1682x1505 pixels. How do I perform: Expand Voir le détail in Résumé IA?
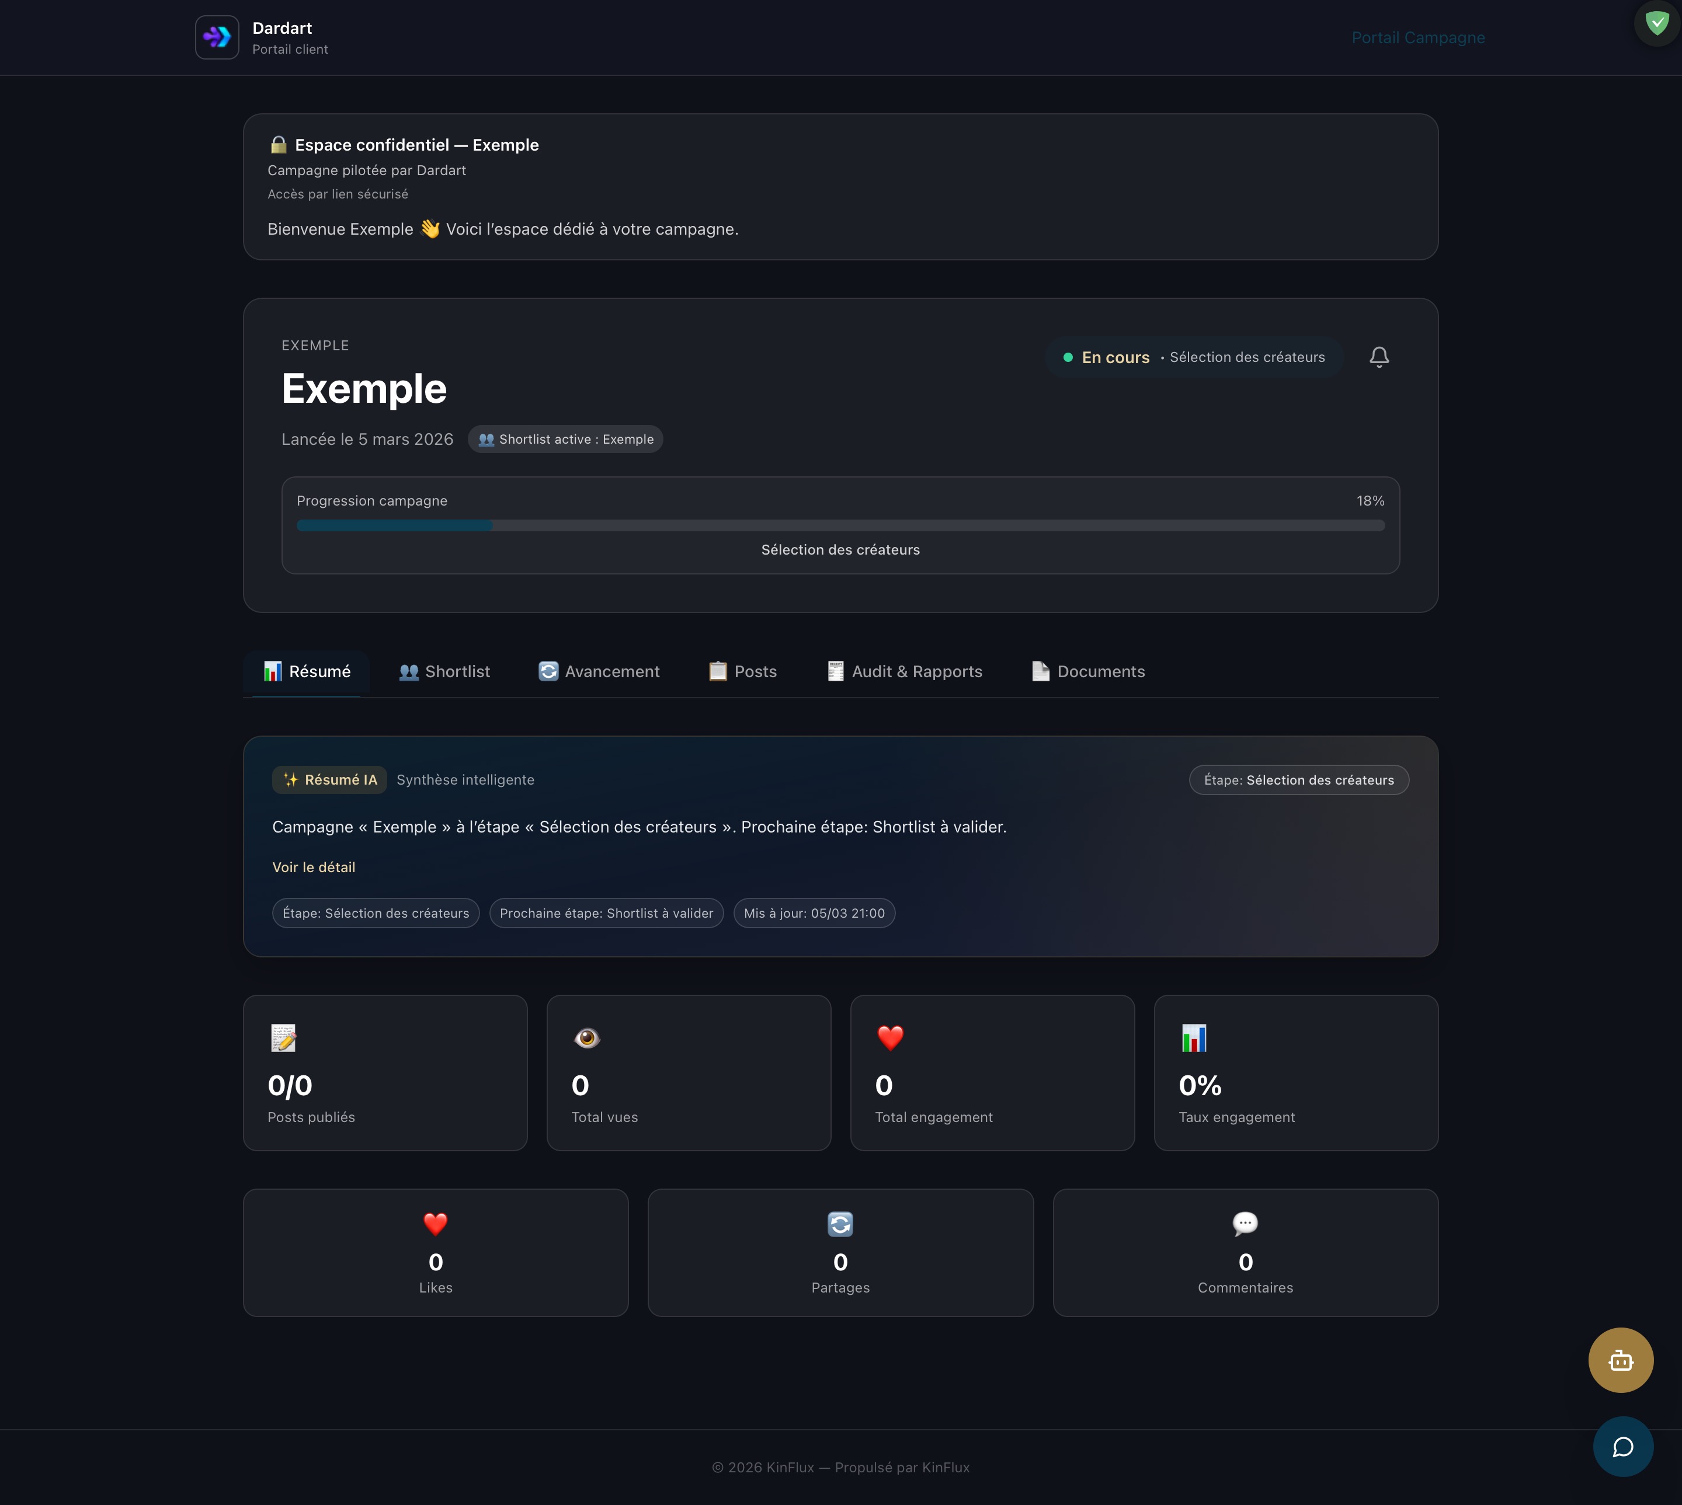[314, 868]
